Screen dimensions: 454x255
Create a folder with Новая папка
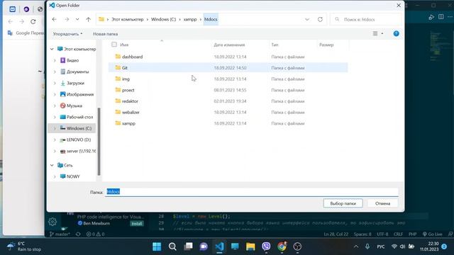pos(105,34)
